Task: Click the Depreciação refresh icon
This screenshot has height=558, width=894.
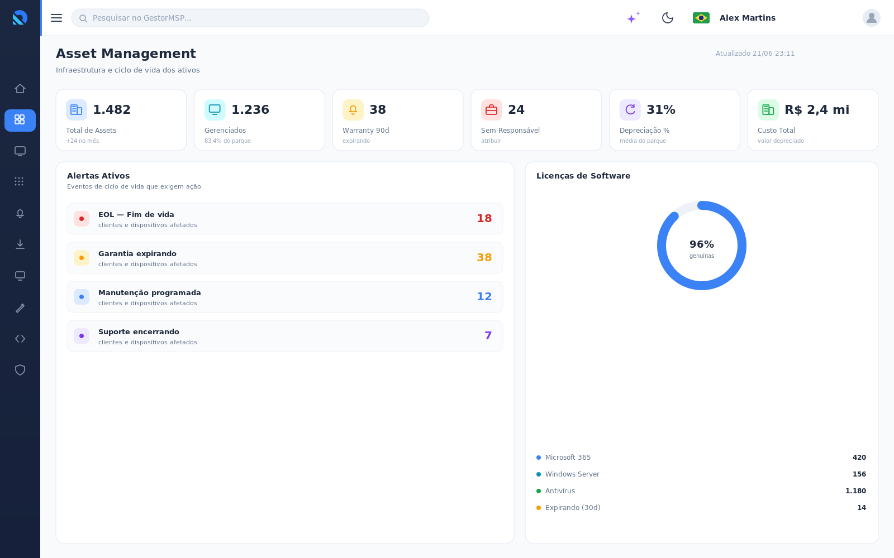Action: (x=630, y=110)
